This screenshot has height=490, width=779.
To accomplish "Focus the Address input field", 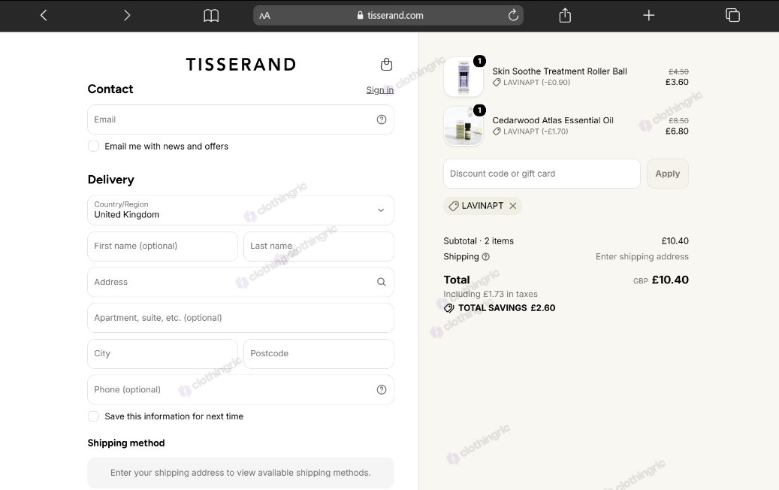I will [x=240, y=282].
